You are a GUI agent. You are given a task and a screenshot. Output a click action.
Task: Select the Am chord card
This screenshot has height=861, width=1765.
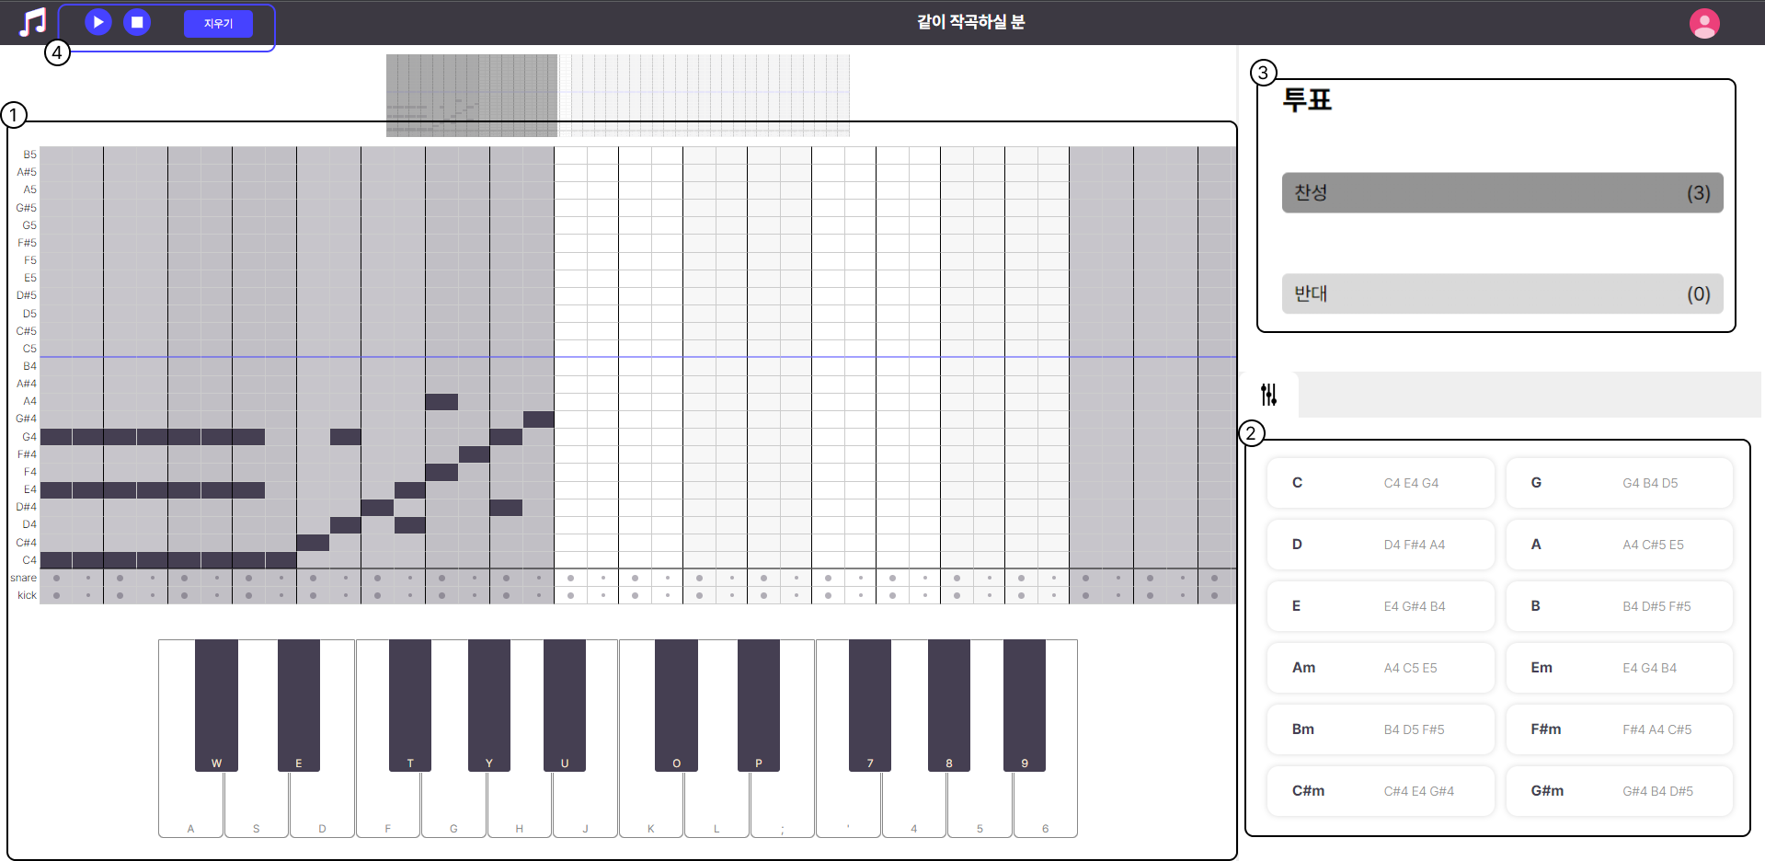point(1381,668)
